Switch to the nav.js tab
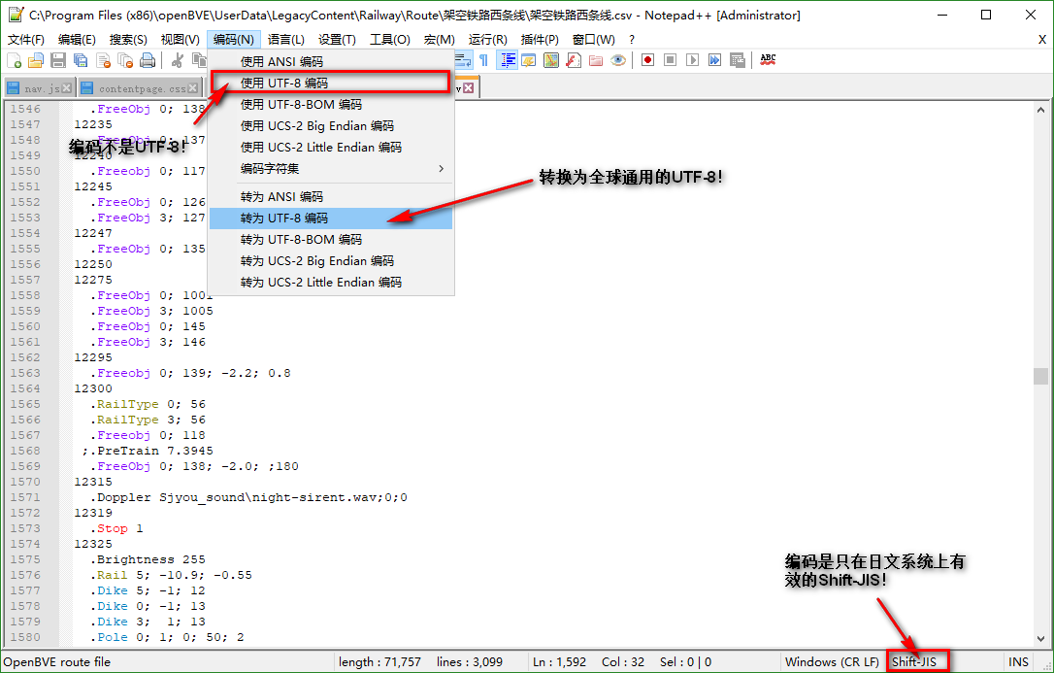1054x673 pixels. 39,86
